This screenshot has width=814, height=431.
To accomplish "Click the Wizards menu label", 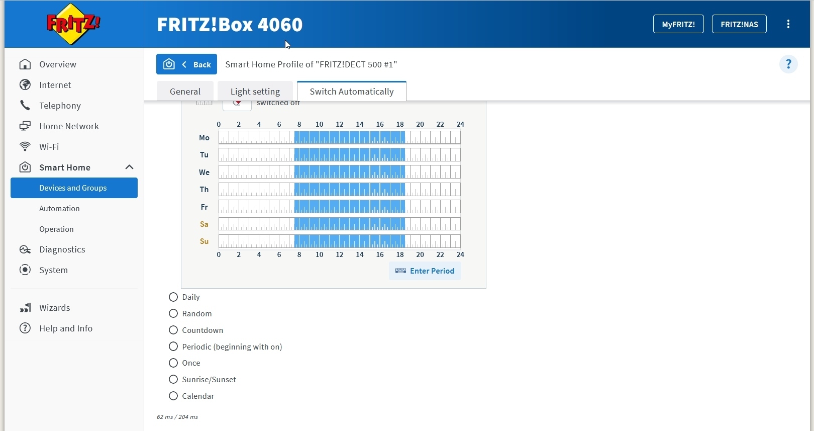I will pos(55,308).
